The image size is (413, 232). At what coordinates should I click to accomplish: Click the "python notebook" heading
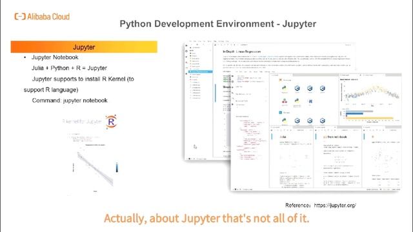335,137
